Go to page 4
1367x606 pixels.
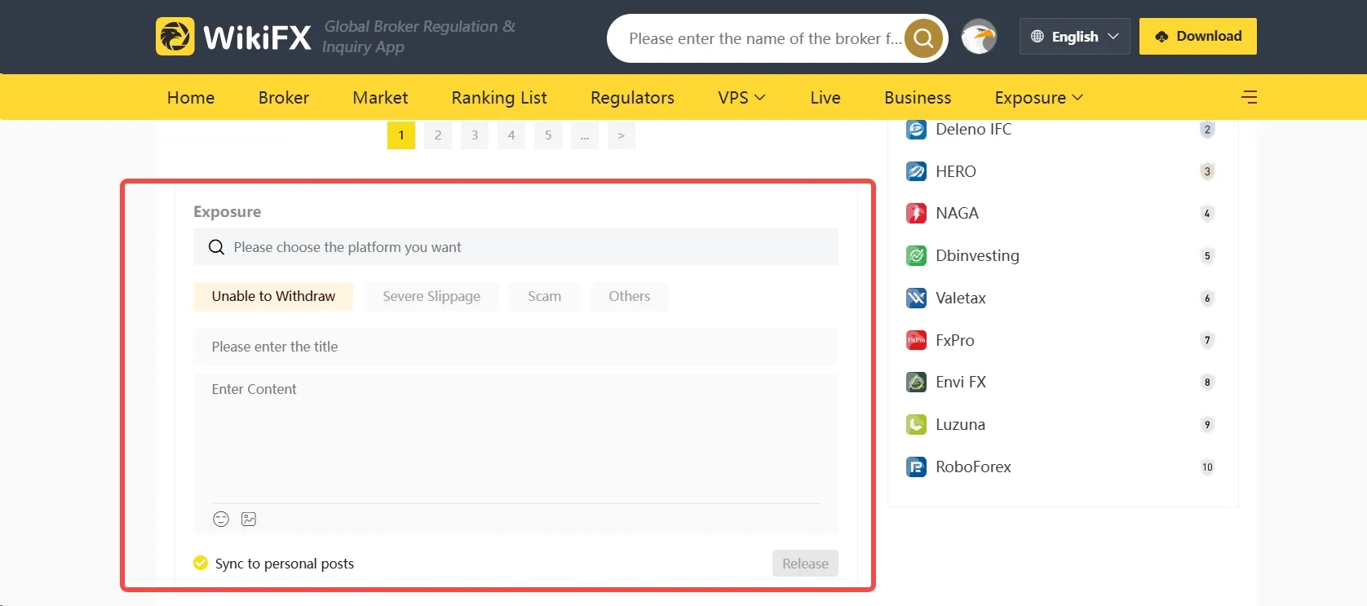[x=511, y=135]
